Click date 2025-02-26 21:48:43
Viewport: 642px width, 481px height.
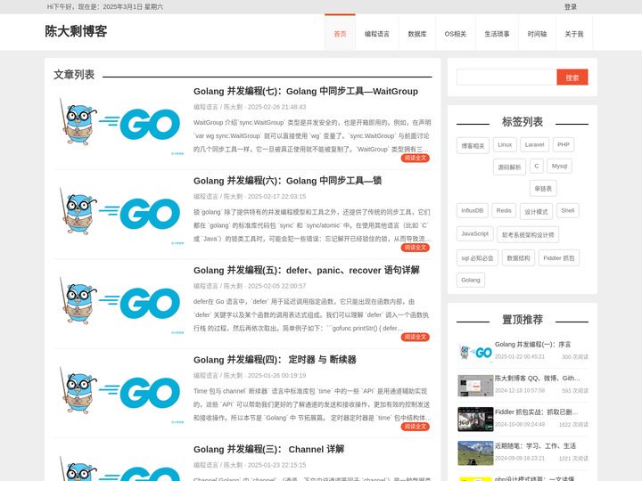pos(276,107)
